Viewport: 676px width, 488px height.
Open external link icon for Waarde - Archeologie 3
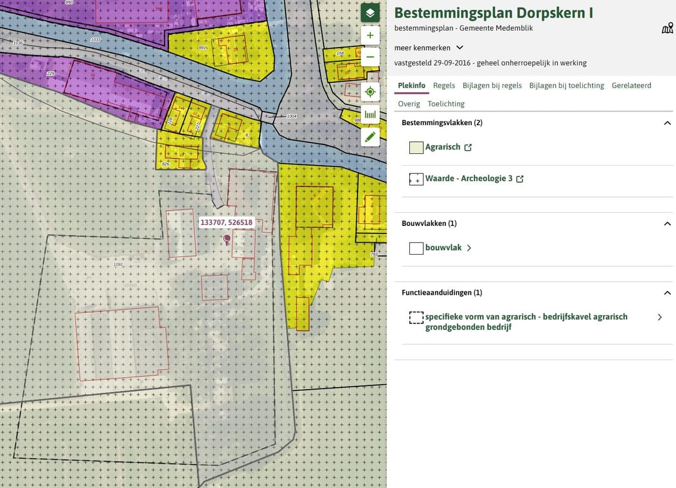click(520, 179)
